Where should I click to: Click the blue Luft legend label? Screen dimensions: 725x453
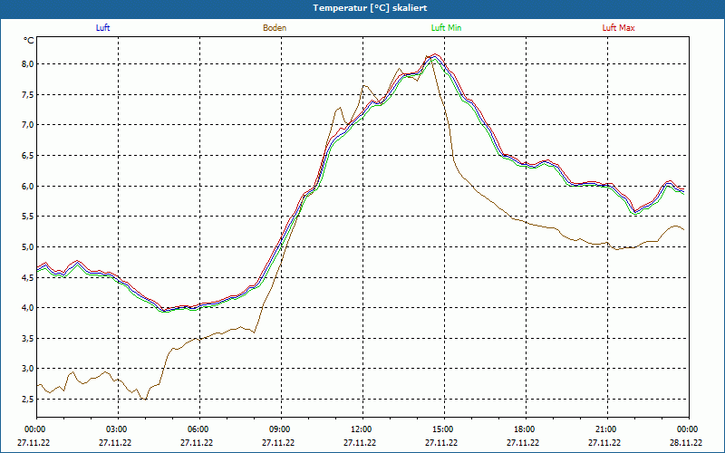(x=102, y=28)
